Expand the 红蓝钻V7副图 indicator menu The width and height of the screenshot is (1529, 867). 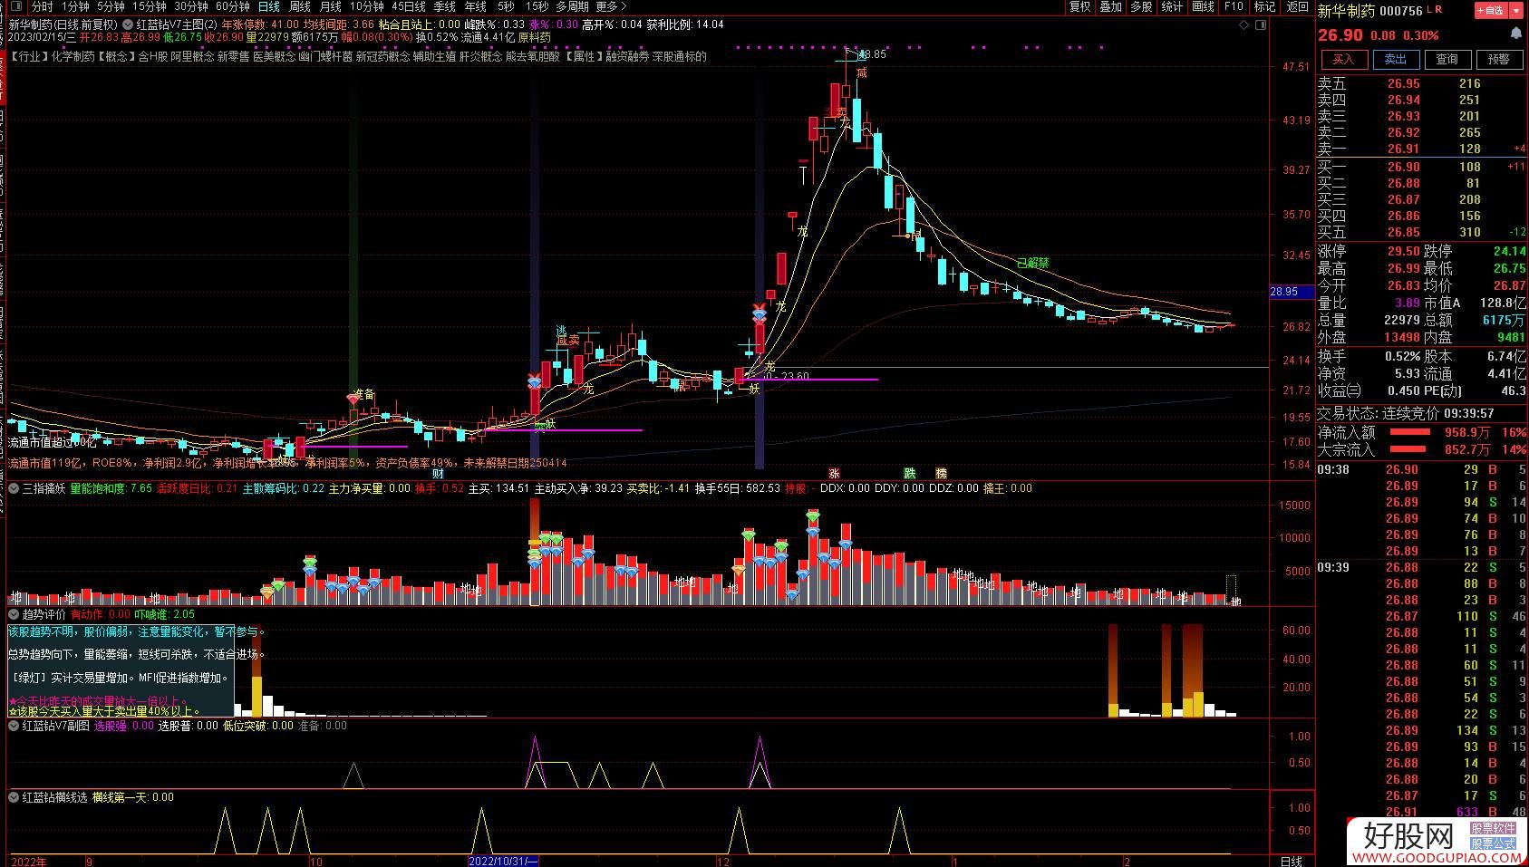(x=15, y=726)
